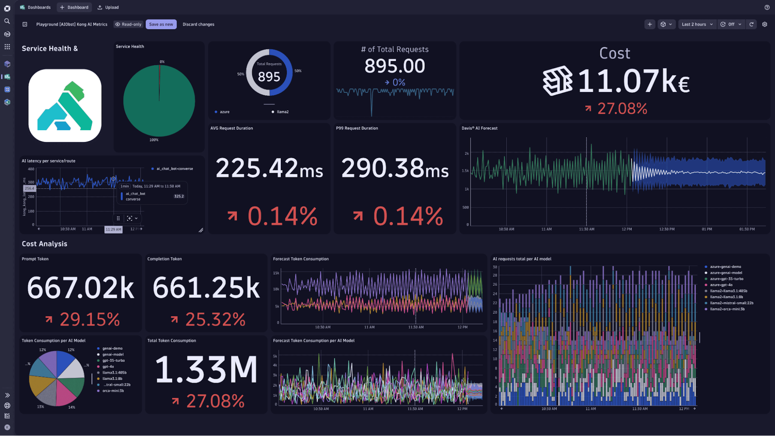Open the apps grid icon in sidebar

tap(7, 47)
